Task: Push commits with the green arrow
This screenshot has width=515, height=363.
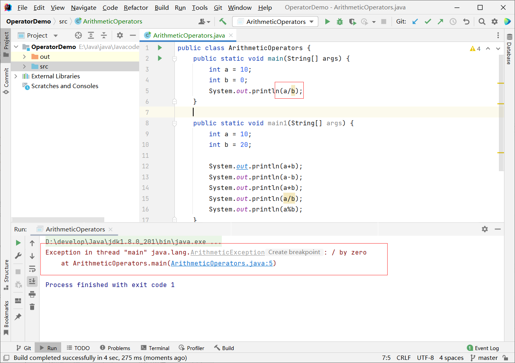Action: point(441,22)
